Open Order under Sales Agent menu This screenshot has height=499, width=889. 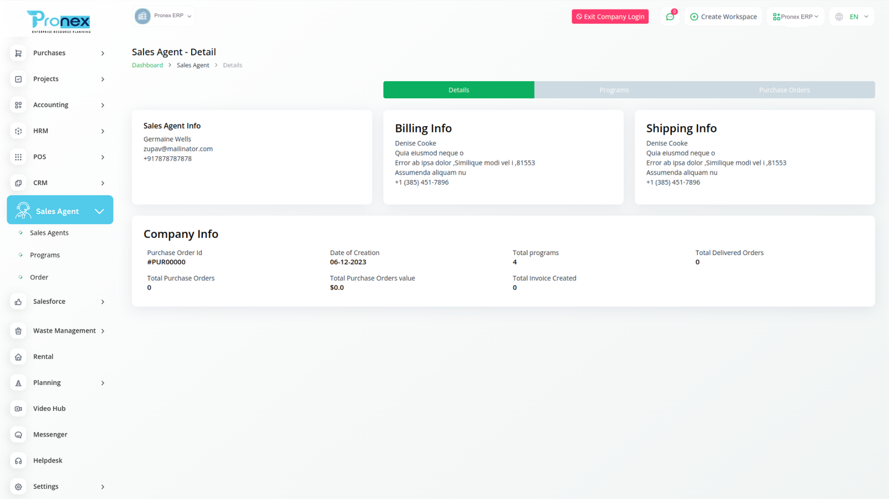tap(39, 277)
